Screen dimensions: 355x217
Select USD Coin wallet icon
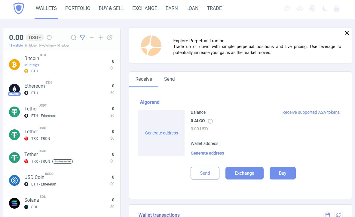pos(14,181)
